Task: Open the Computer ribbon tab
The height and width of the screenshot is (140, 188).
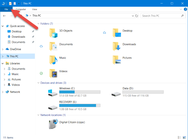Action: 21,9
